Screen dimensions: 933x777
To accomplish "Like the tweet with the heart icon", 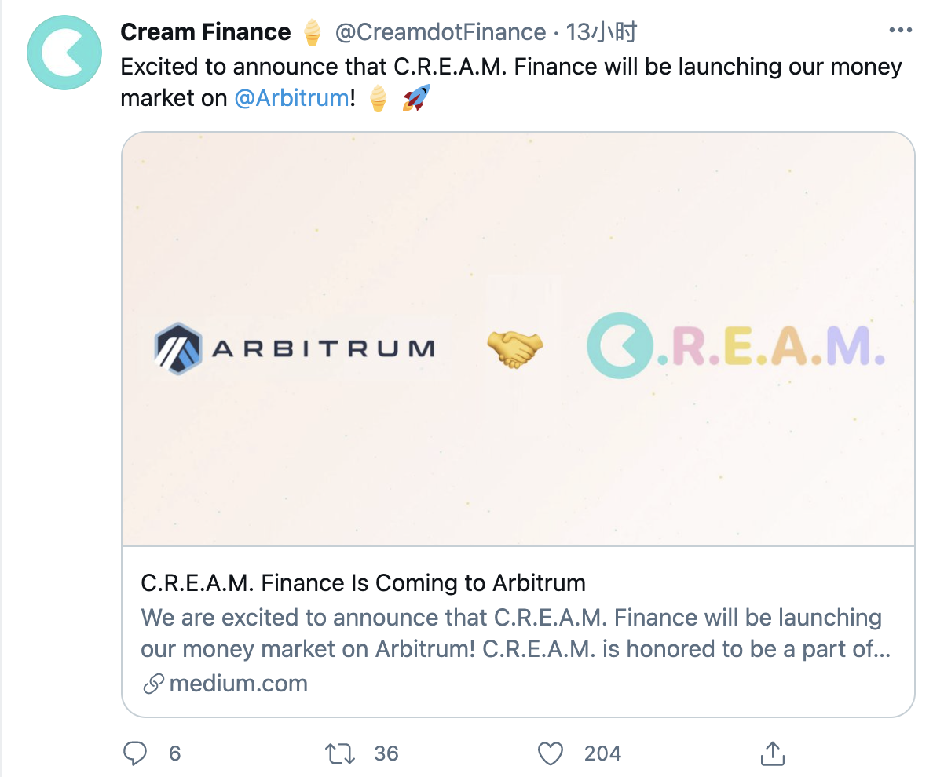I will (x=551, y=753).
